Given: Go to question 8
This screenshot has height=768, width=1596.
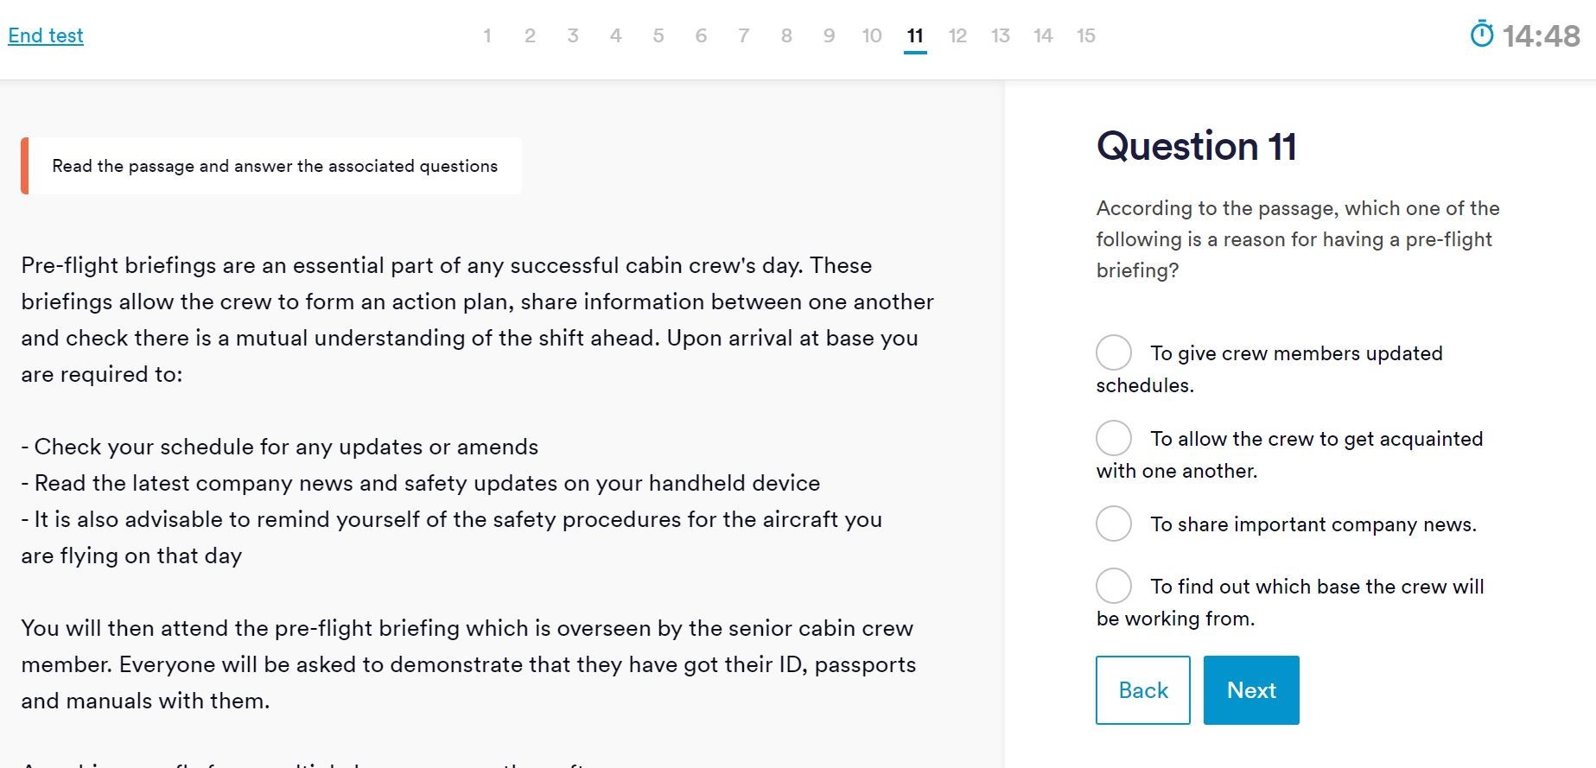Looking at the screenshot, I should pyautogui.click(x=786, y=35).
